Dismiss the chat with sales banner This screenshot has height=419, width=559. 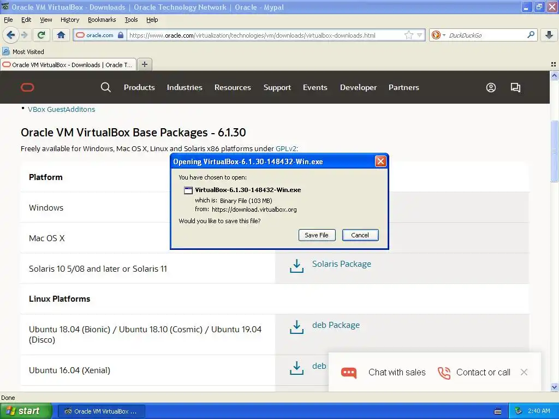tap(524, 372)
